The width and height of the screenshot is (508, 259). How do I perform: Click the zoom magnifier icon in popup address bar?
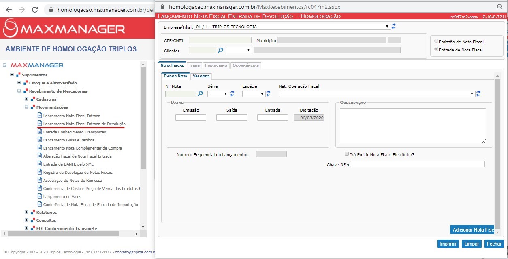click(499, 7)
